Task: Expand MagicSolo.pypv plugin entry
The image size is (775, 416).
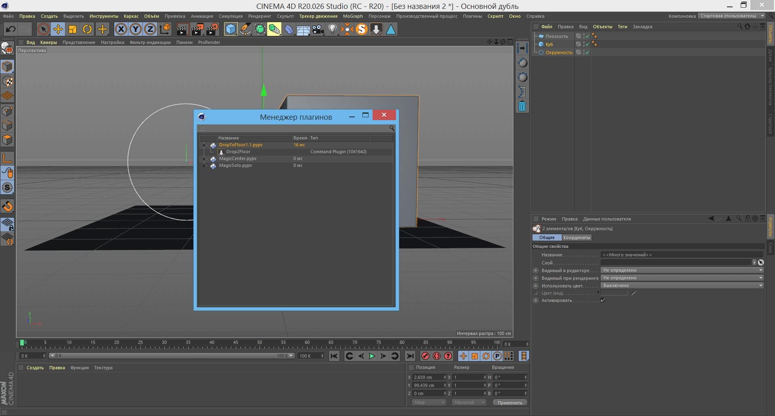Action: coord(204,166)
